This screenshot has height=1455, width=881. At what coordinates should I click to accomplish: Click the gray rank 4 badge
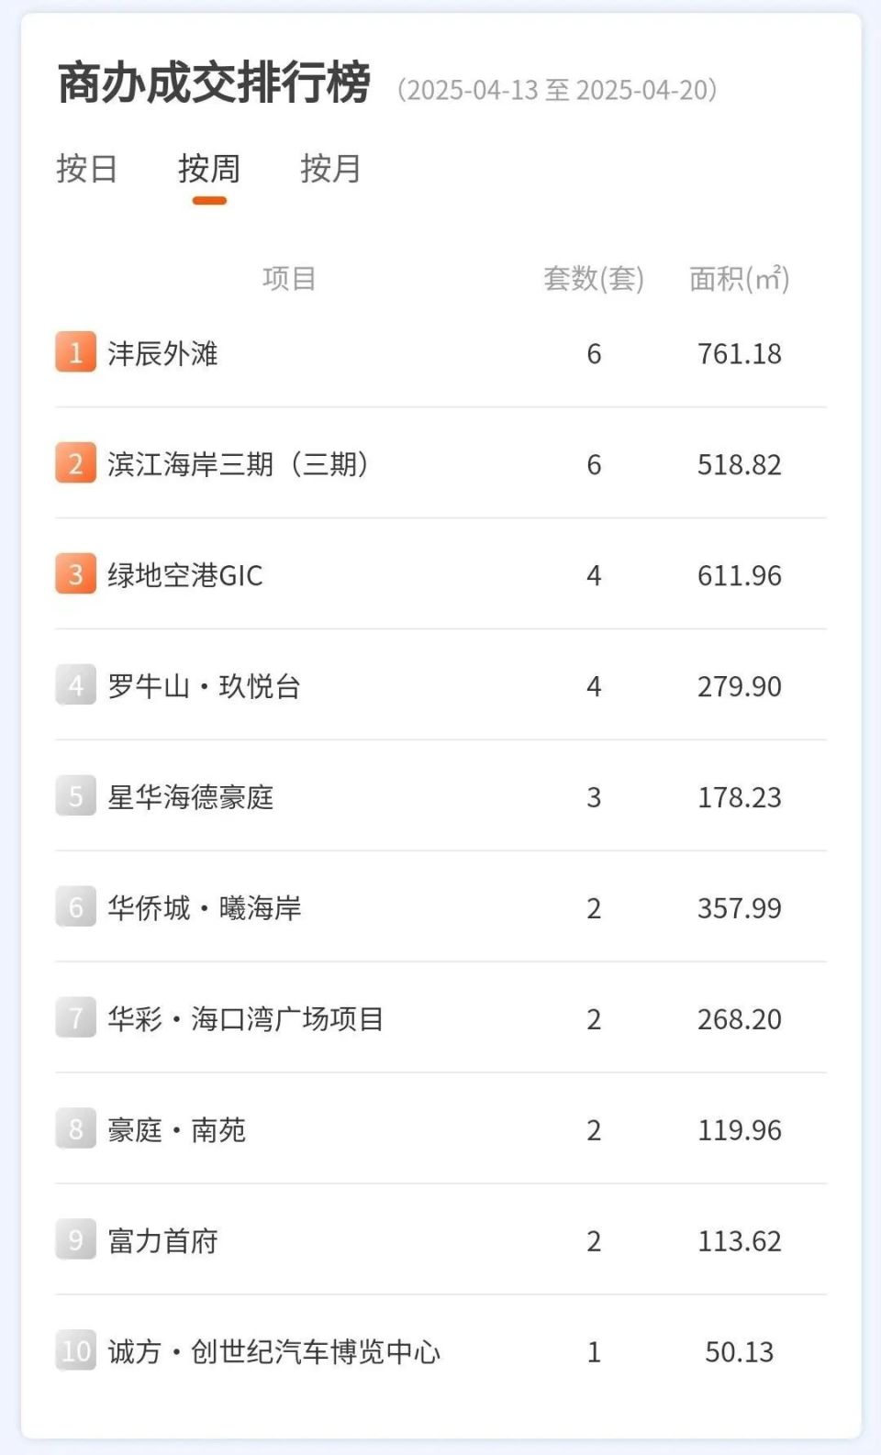pyautogui.click(x=75, y=686)
